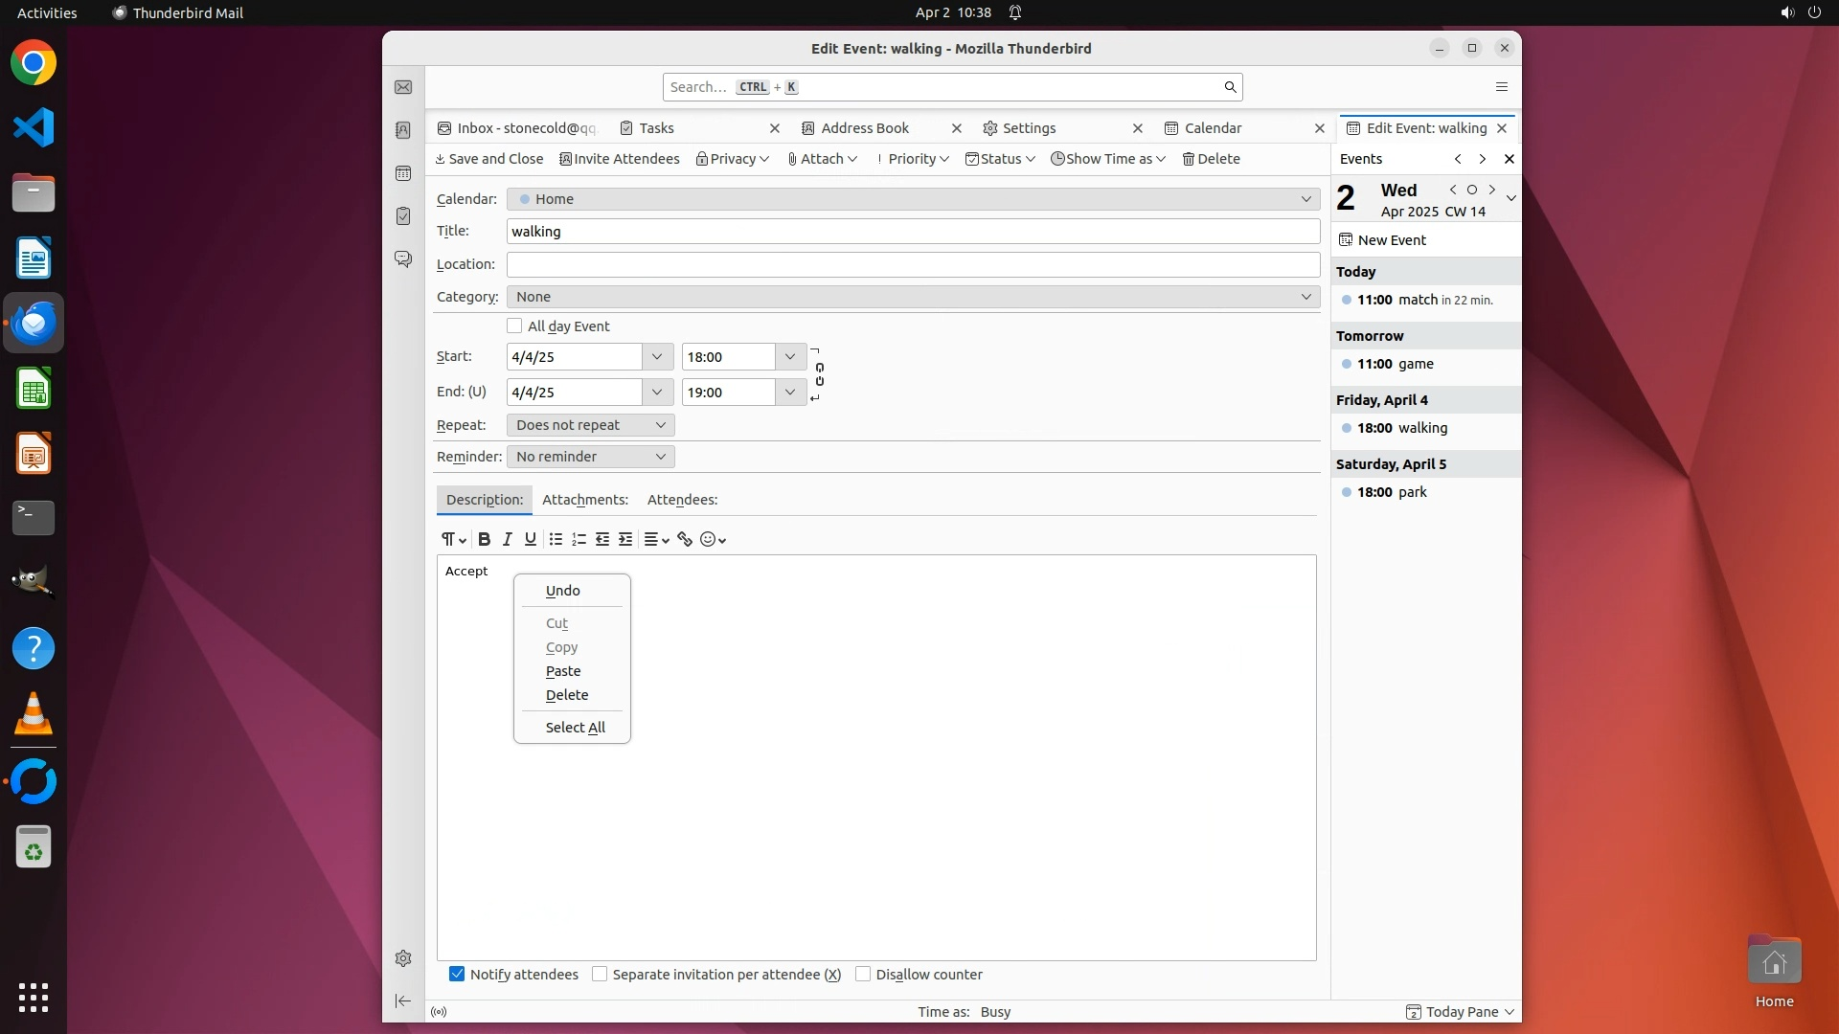The image size is (1839, 1034).
Task: Click the Bold formatting icon
Action: coord(484,539)
